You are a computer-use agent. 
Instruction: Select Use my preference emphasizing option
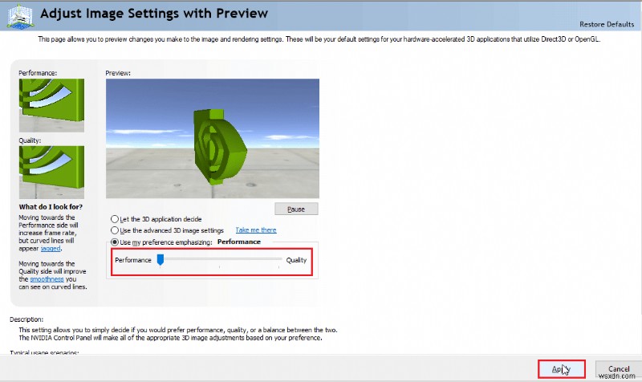click(115, 242)
